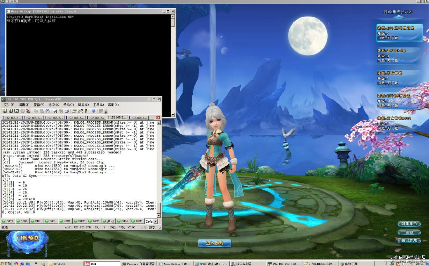Click the 1LOG button in SecureCRT button bar
The width and height of the screenshot is (429, 266).
(x=22, y=221)
